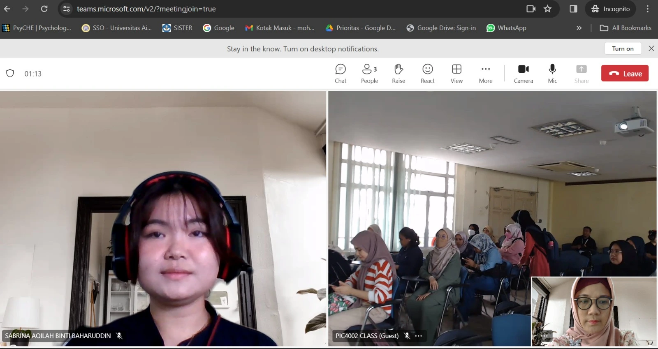658x349 pixels.
Task: Toggle the Mic mute
Action: [x=553, y=74]
